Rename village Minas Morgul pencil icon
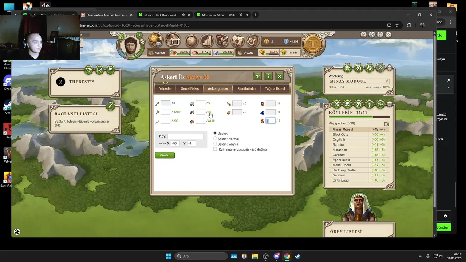466x262 pixels. tap(387, 81)
